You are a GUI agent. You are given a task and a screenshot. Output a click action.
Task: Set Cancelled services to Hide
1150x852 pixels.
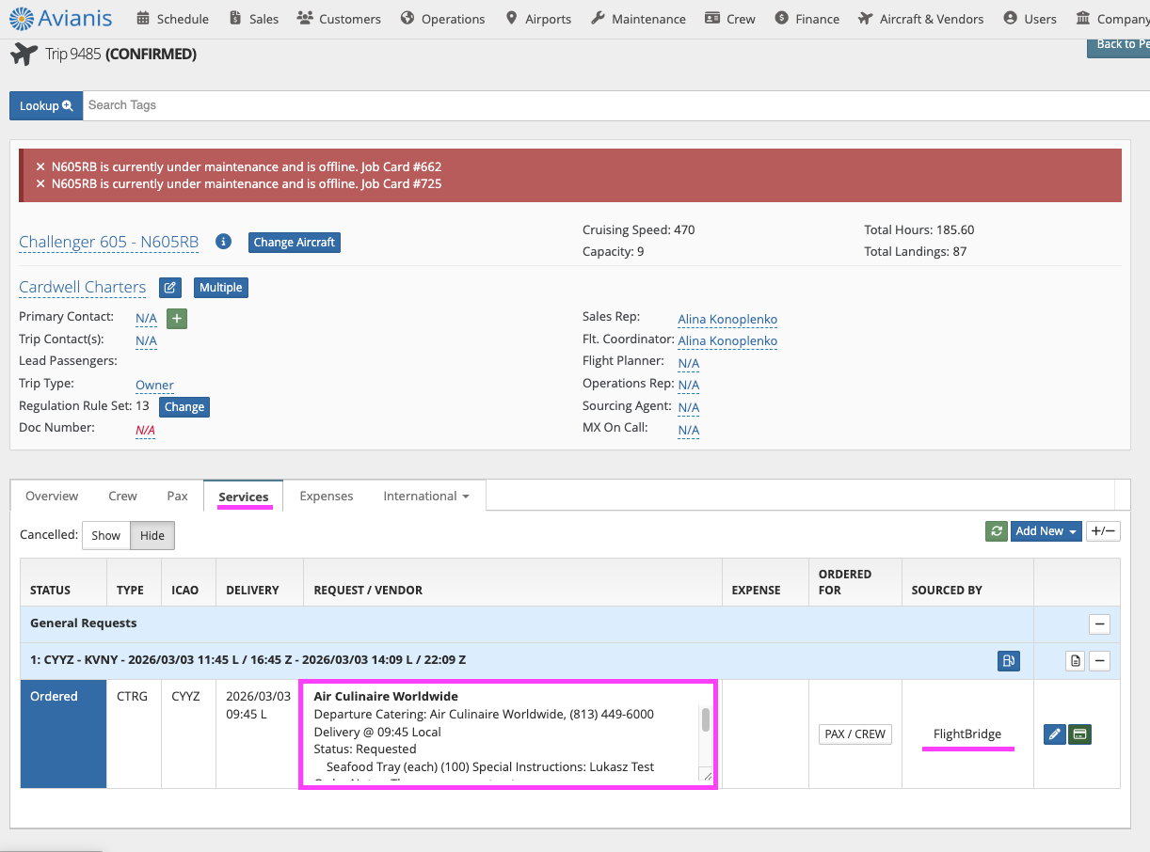[x=152, y=535]
